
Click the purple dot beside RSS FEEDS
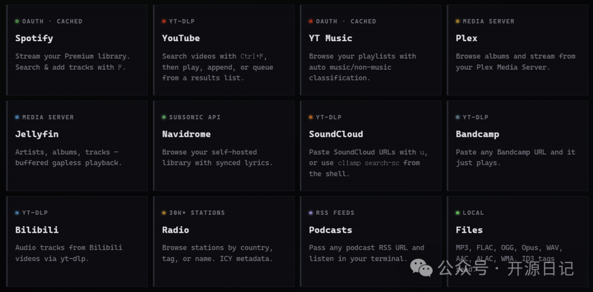click(311, 213)
